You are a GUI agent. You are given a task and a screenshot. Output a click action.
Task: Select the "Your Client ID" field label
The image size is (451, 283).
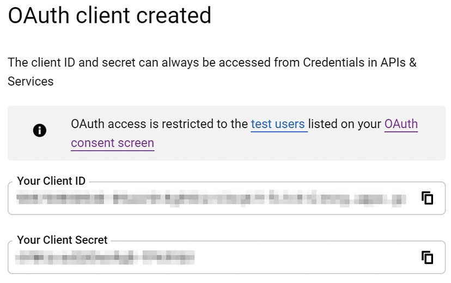51,181
